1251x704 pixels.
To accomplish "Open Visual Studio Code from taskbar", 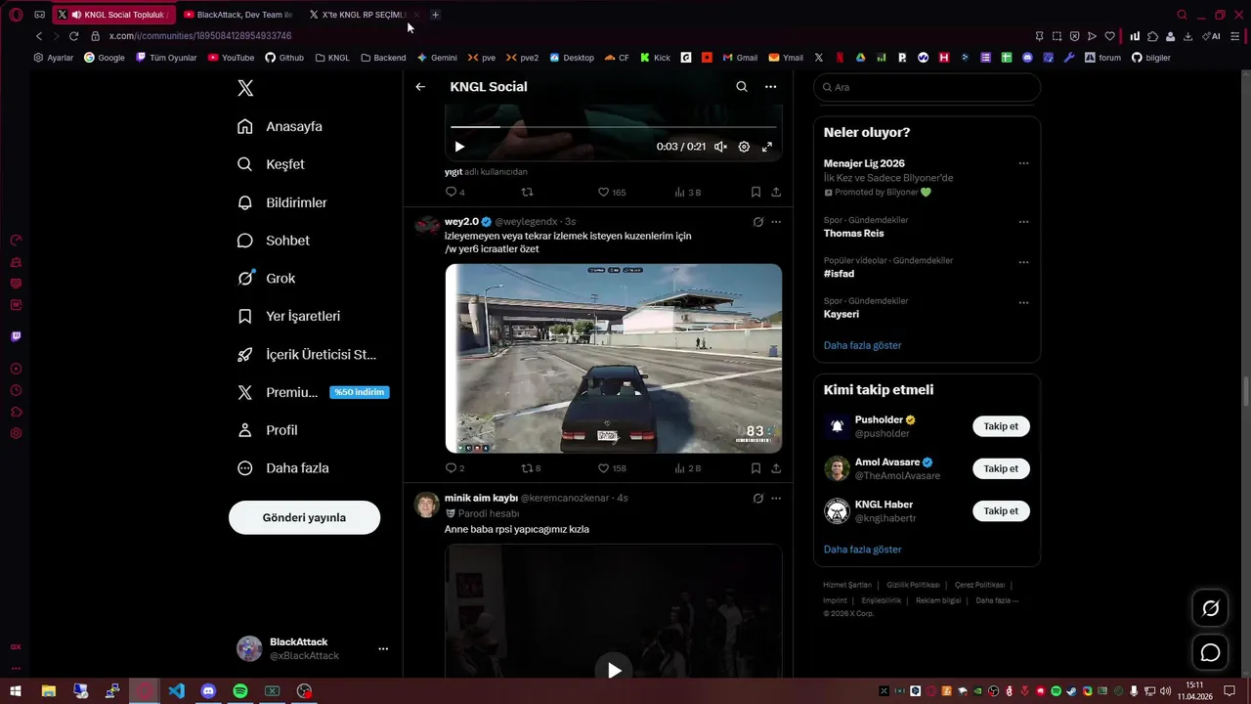I will [176, 691].
